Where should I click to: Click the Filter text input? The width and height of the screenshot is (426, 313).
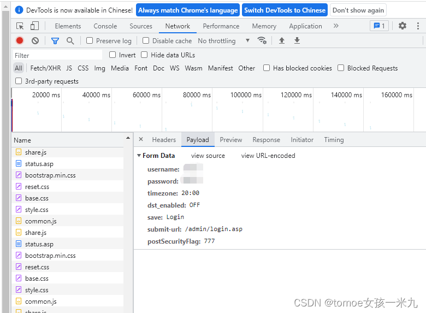[57, 55]
